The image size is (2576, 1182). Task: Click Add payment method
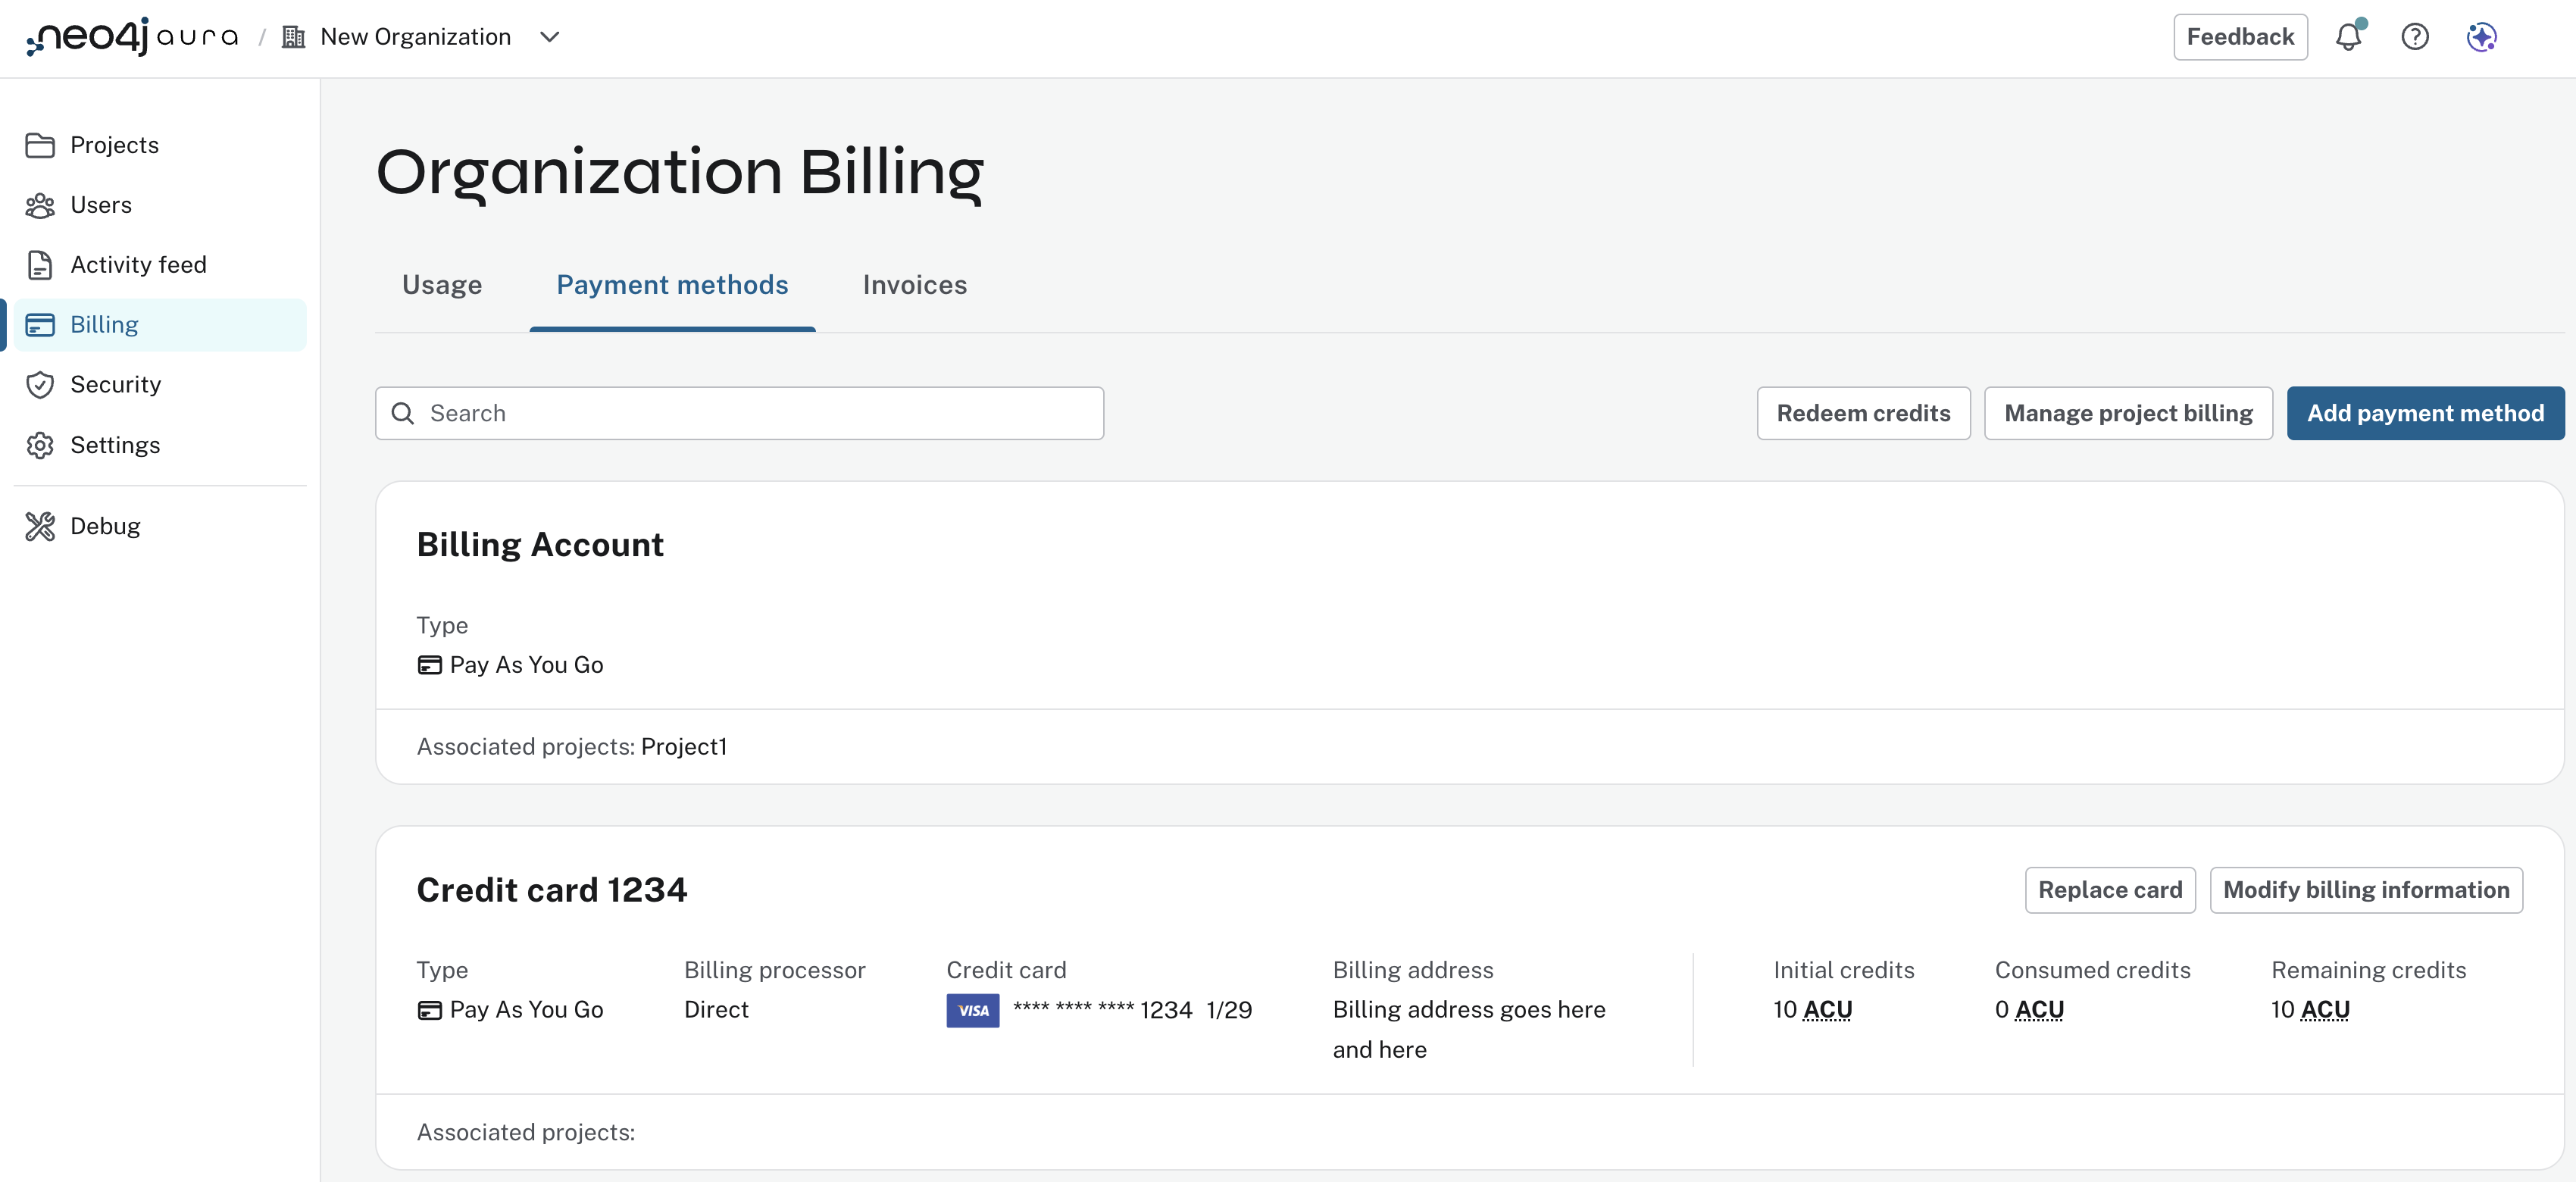[x=2425, y=412]
